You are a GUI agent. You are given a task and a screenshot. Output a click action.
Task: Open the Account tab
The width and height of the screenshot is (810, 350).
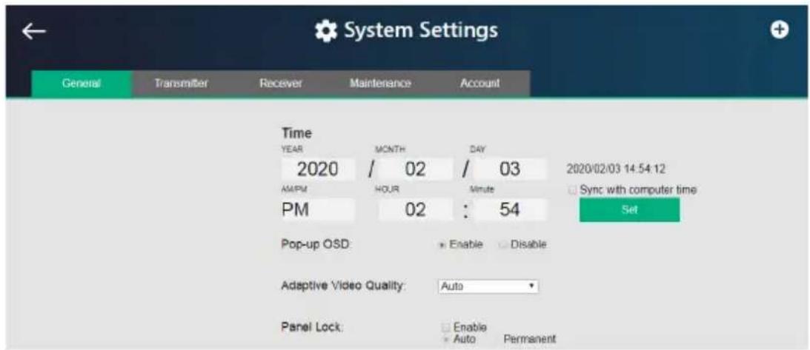point(480,84)
